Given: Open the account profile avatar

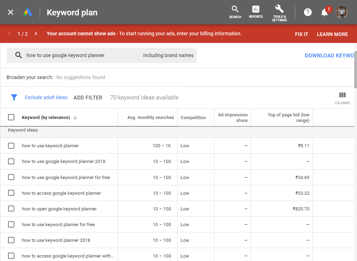Looking at the screenshot, I should [342, 12].
